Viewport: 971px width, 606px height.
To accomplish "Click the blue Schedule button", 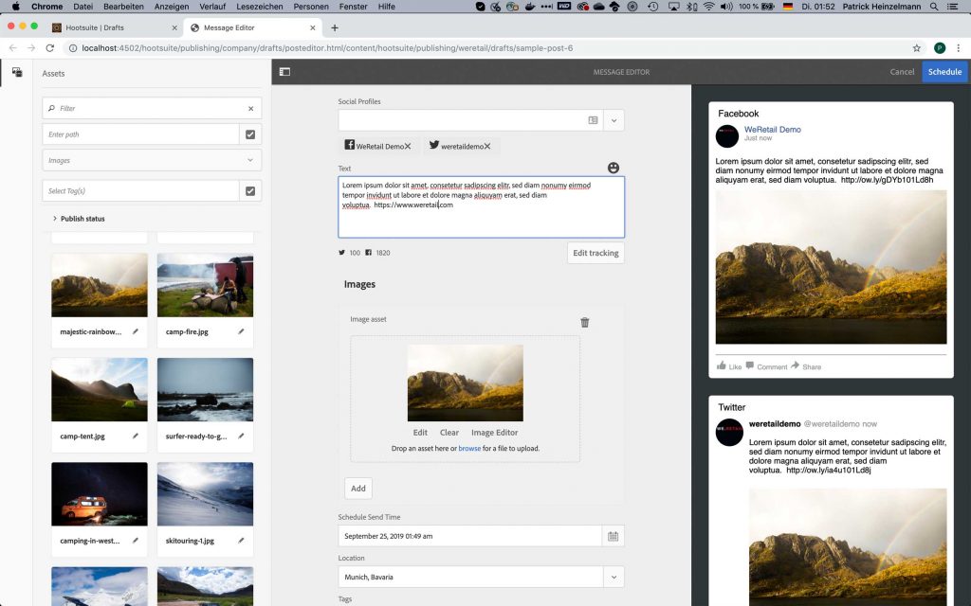I will [944, 72].
